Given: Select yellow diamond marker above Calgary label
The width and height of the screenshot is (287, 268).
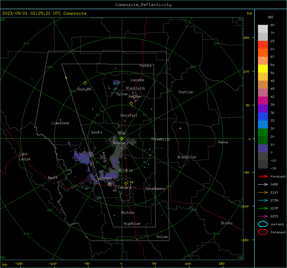Looking at the screenshot, I should 126,184.
